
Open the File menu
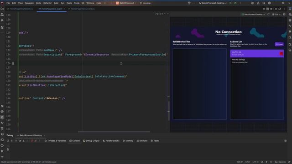pos(8,3)
